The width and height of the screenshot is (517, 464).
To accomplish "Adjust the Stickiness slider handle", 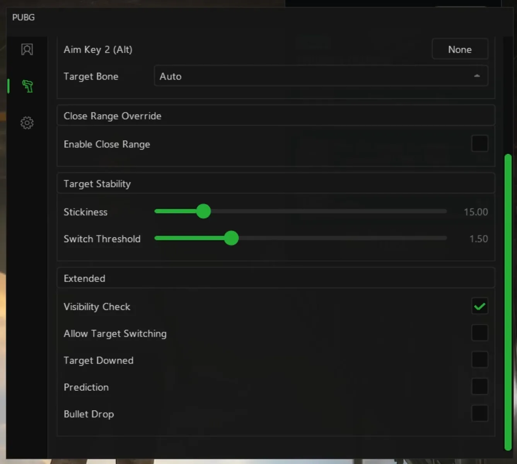I will (203, 211).
